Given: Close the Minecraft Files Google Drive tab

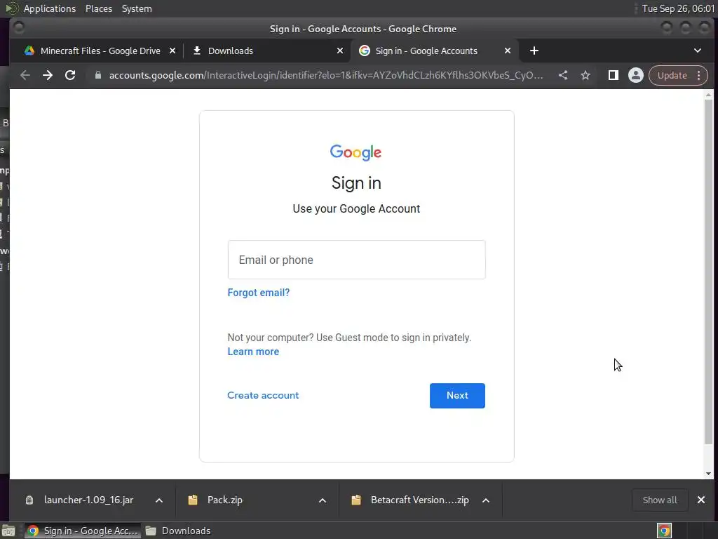Looking at the screenshot, I should pyautogui.click(x=172, y=51).
